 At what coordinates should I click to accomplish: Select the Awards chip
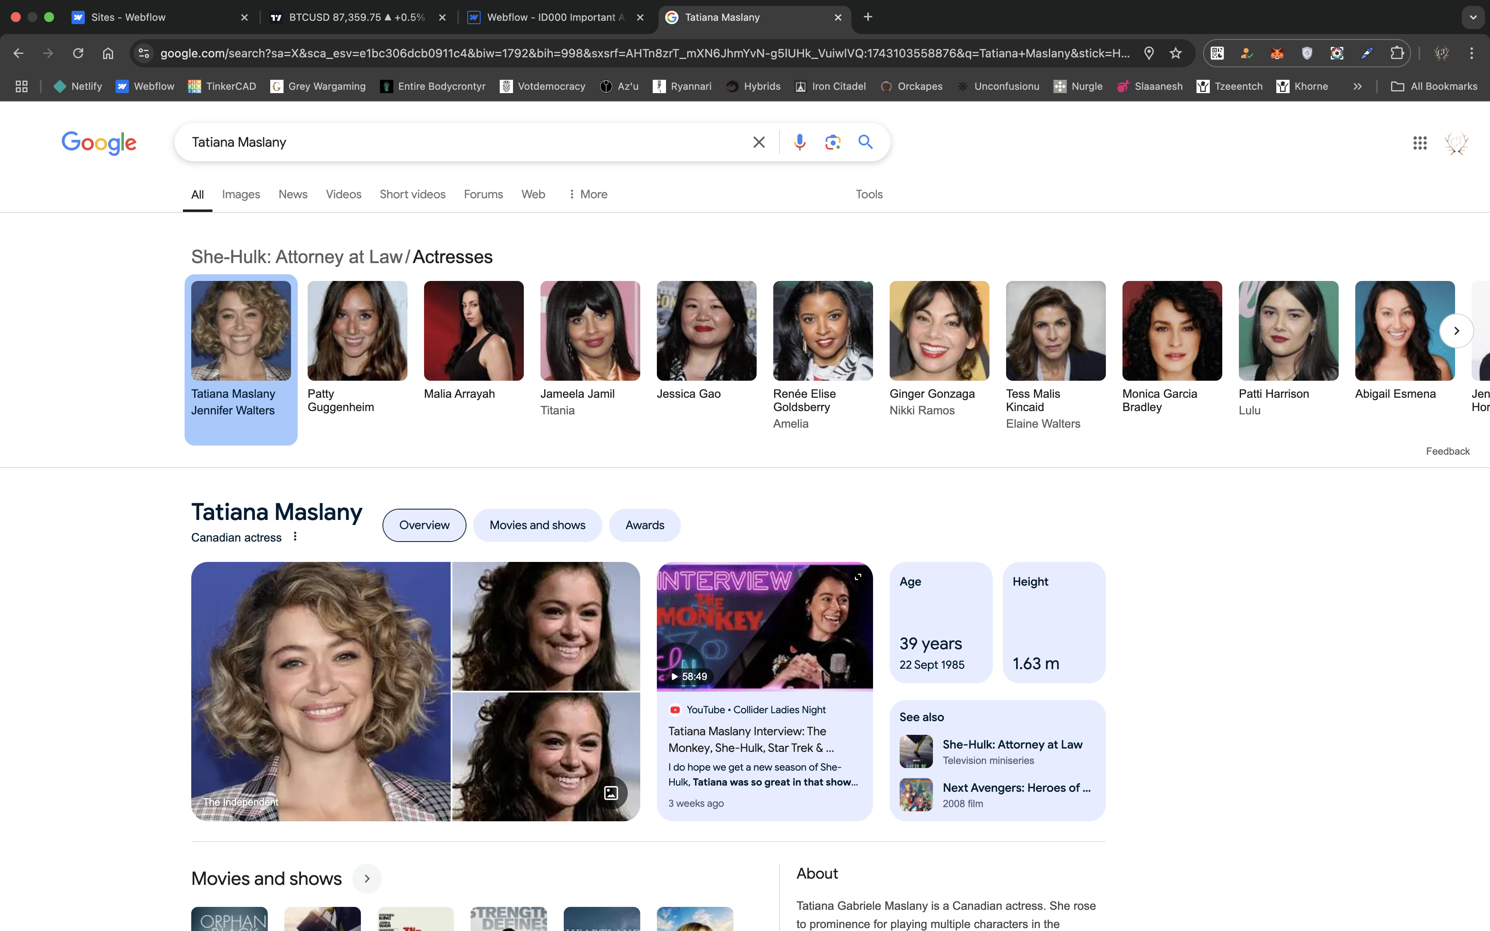pos(644,525)
